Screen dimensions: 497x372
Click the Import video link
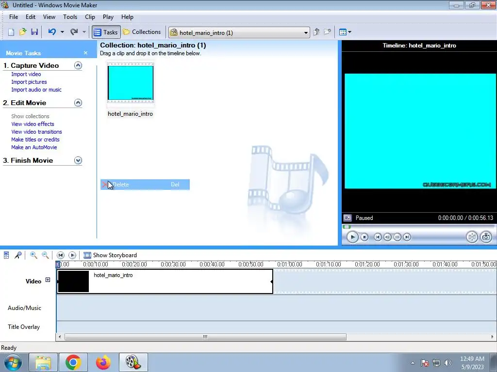pyautogui.click(x=26, y=74)
